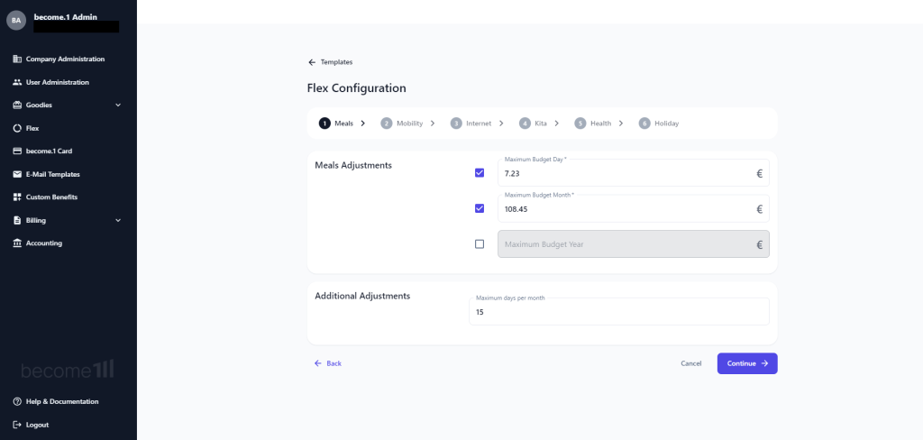This screenshot has height=440, width=923.
Task: Open Custom Benefits widget icon
Action: coord(17,197)
